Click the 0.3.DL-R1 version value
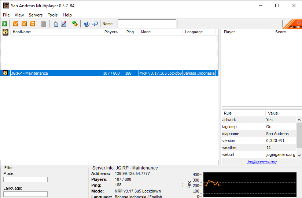302x198 pixels. coord(275,141)
